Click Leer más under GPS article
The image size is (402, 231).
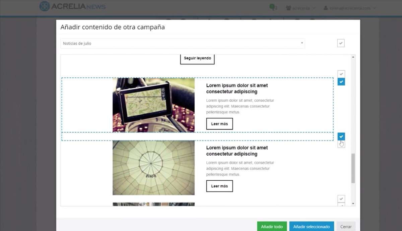tap(219, 124)
